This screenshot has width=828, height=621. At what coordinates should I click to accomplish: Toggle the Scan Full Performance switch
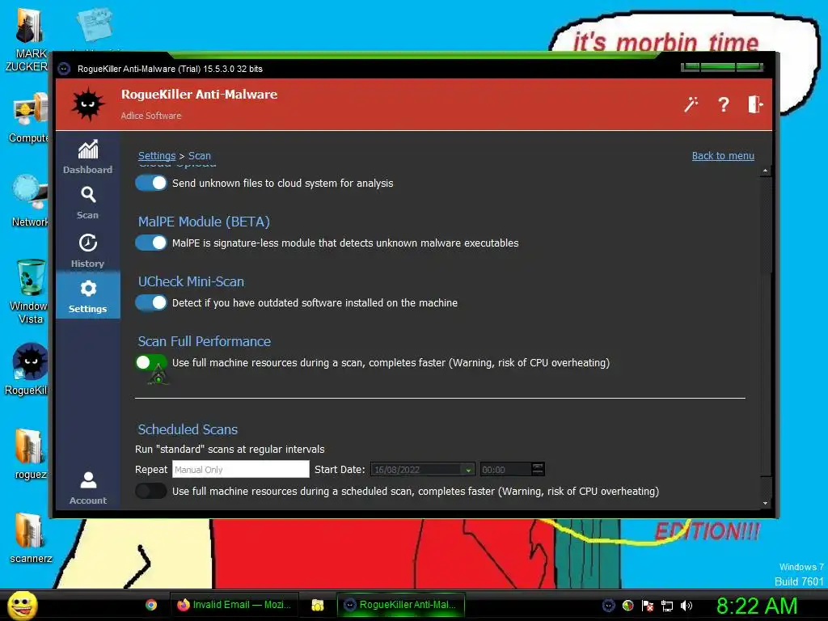point(151,362)
